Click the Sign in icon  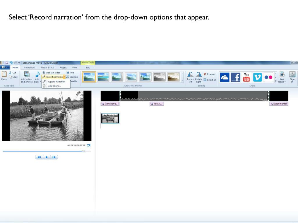point(292,74)
